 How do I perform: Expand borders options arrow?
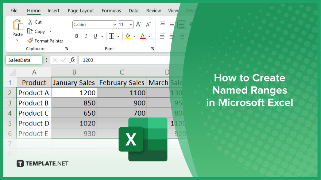coord(118,36)
